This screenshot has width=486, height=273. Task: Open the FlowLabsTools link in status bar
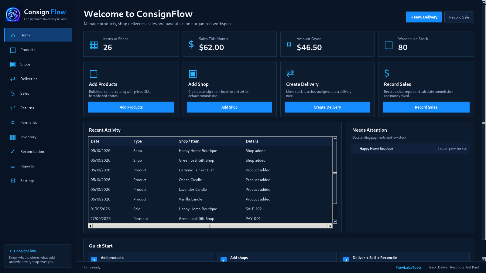408,268
